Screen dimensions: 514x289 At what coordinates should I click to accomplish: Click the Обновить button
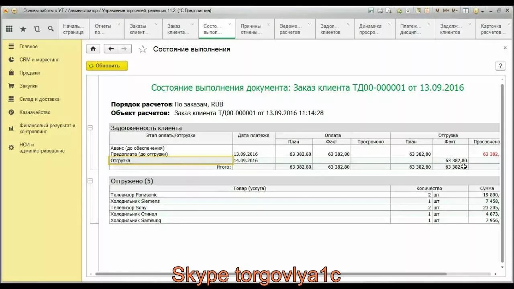click(107, 66)
